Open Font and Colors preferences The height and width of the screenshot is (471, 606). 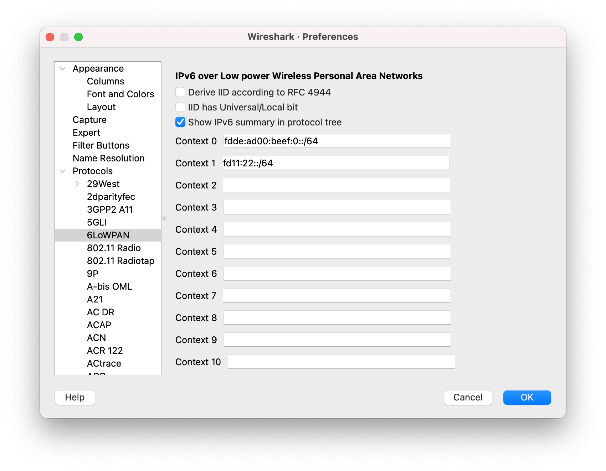(120, 94)
